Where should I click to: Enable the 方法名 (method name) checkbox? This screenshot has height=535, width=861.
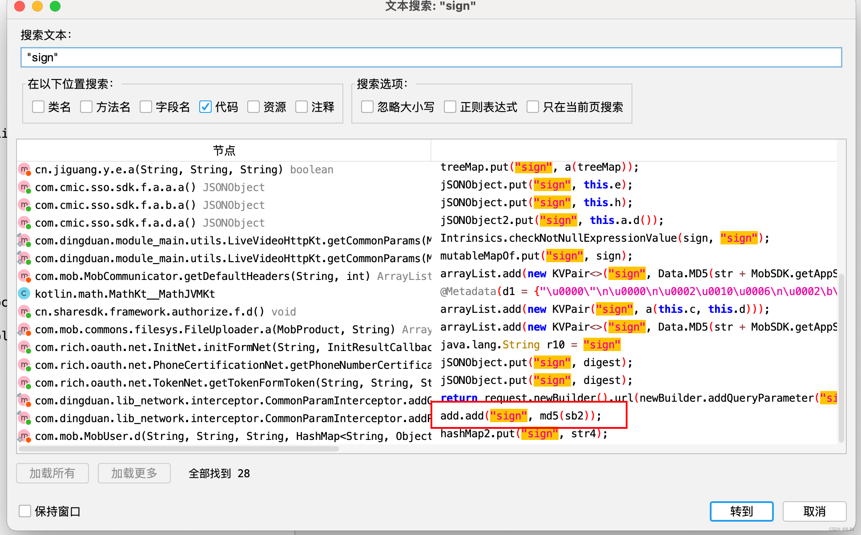86,107
